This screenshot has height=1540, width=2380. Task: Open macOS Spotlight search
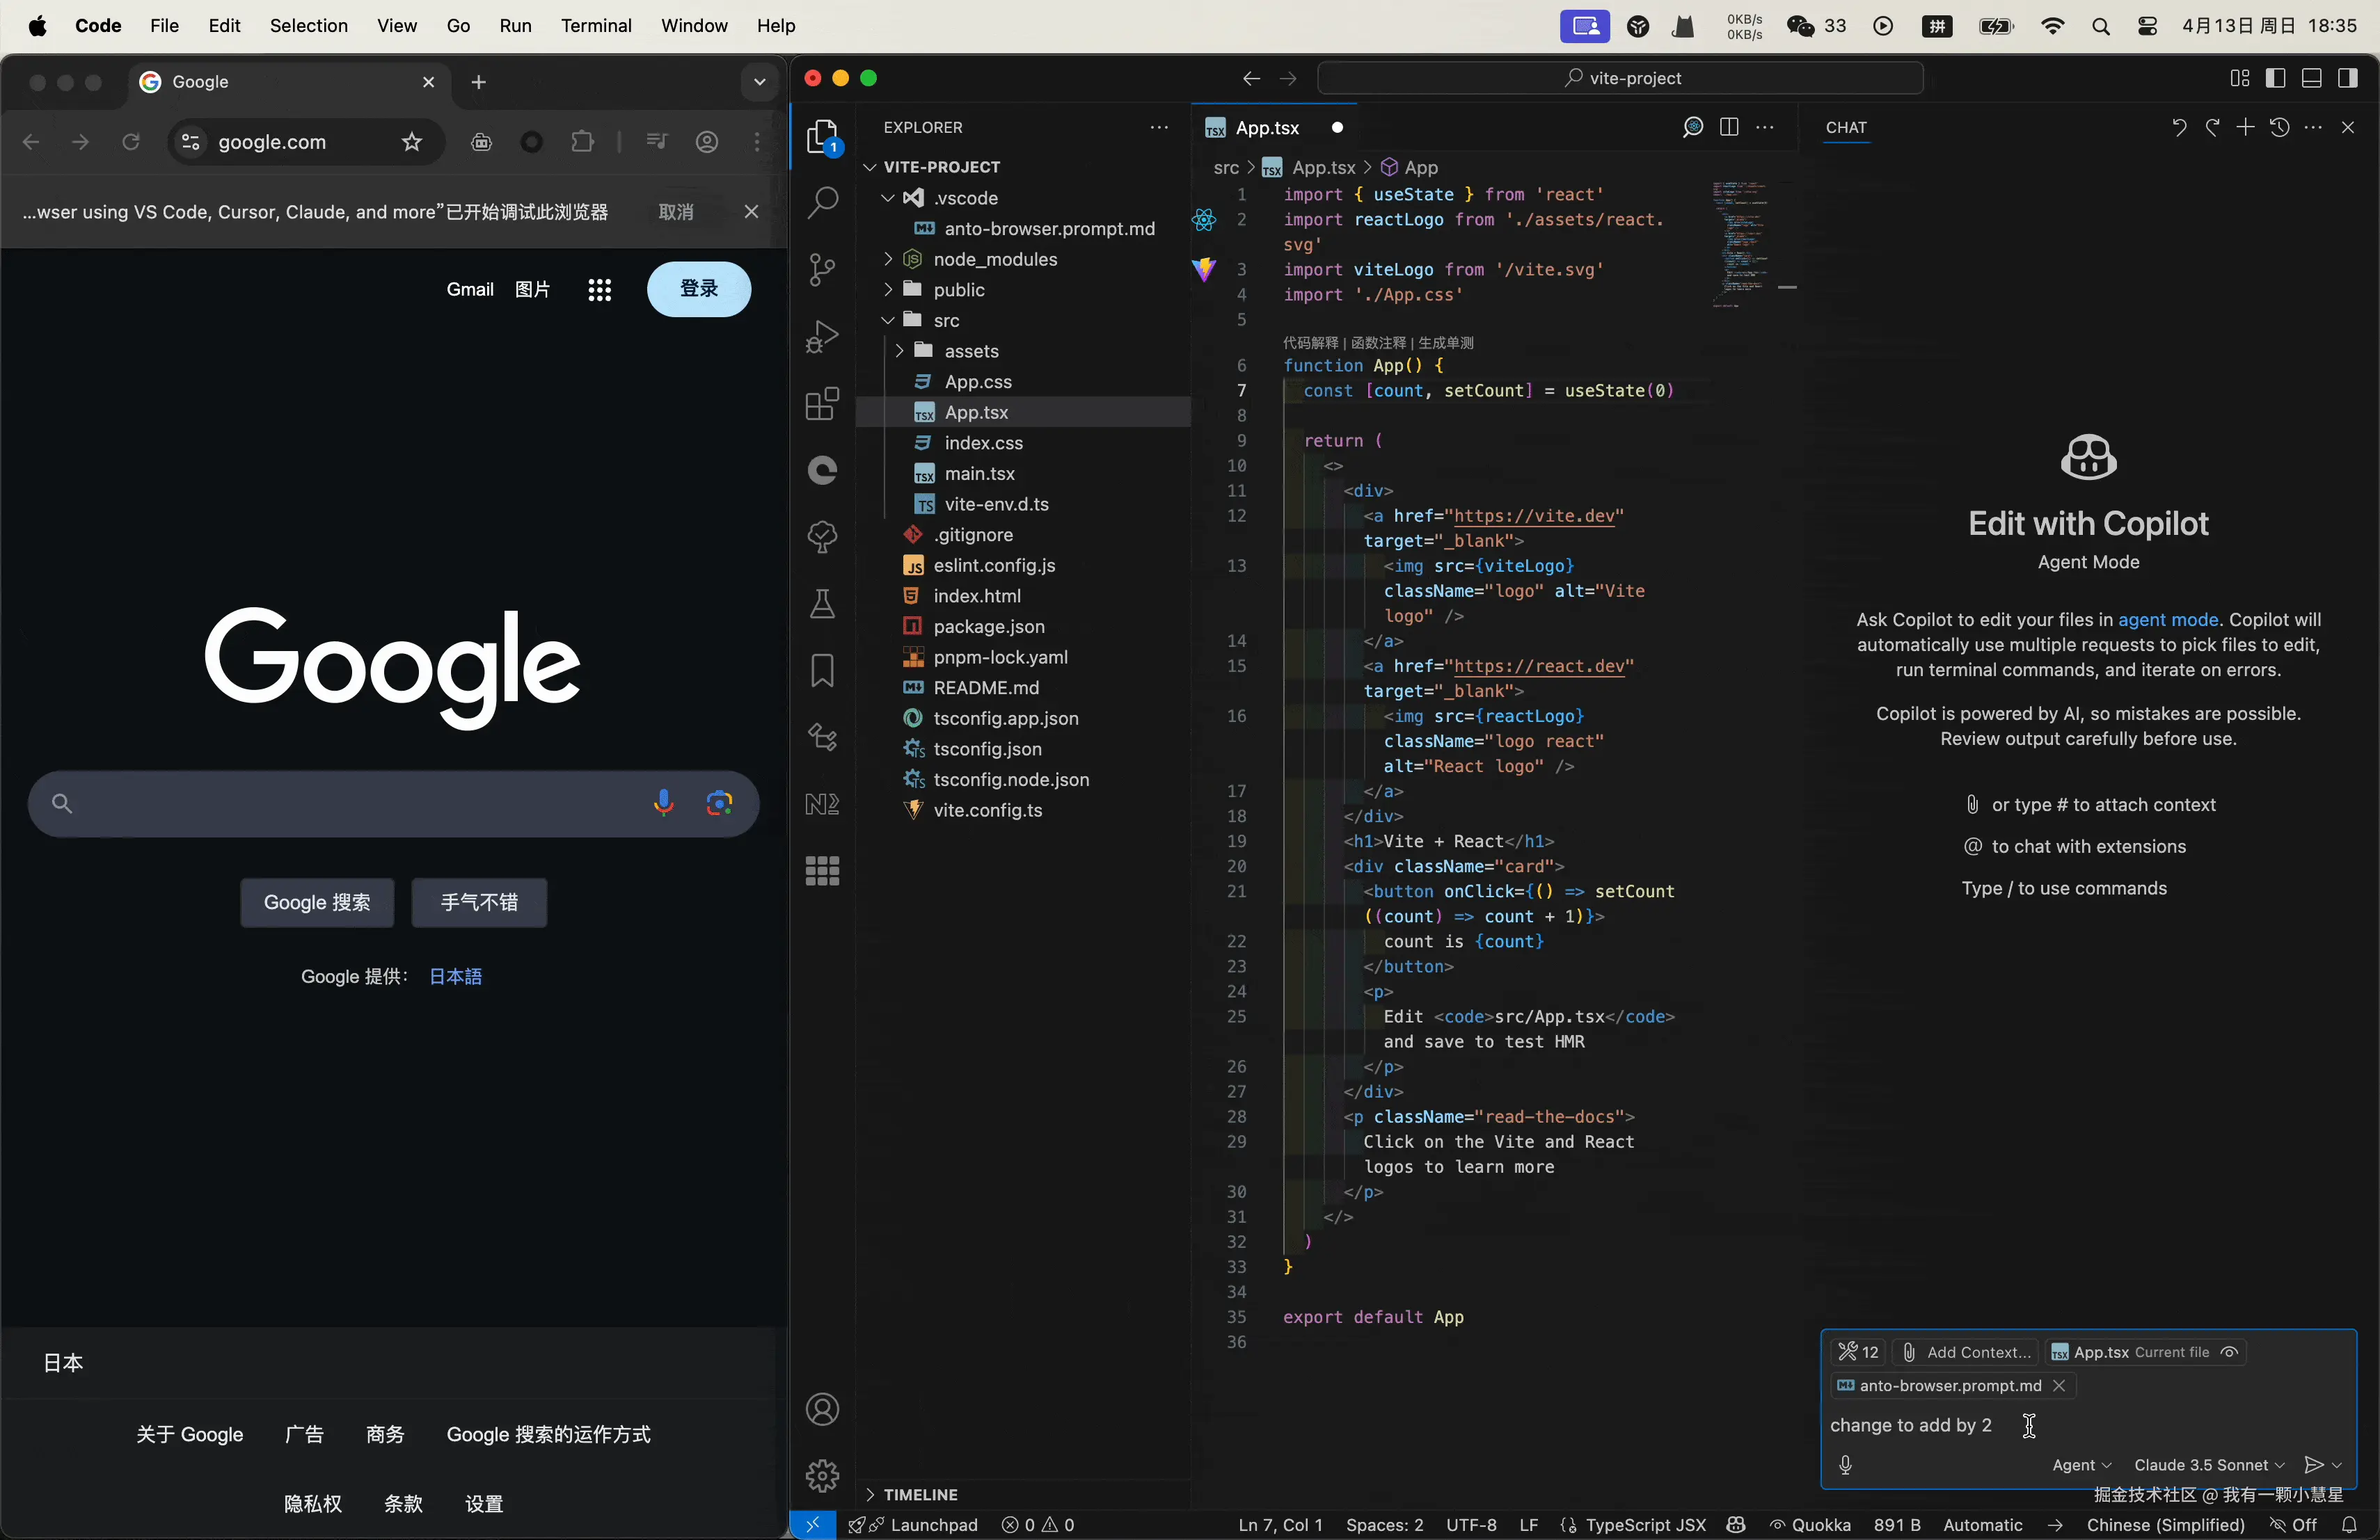tap(2101, 26)
